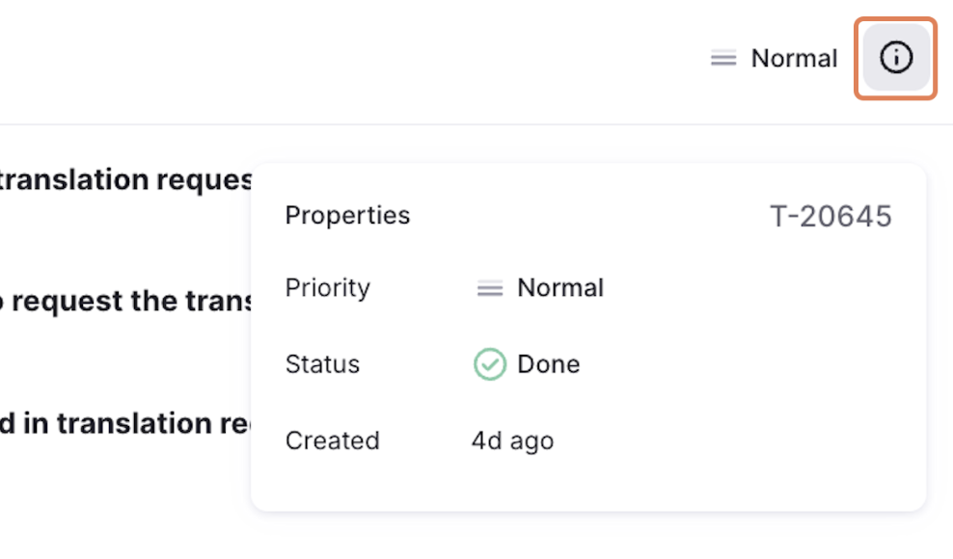Image resolution: width=953 pixels, height=559 pixels.
Task: Click the green Done checkmark icon
Action: pos(490,364)
